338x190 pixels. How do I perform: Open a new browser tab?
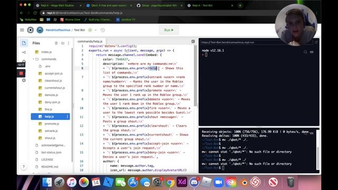(240, 5)
